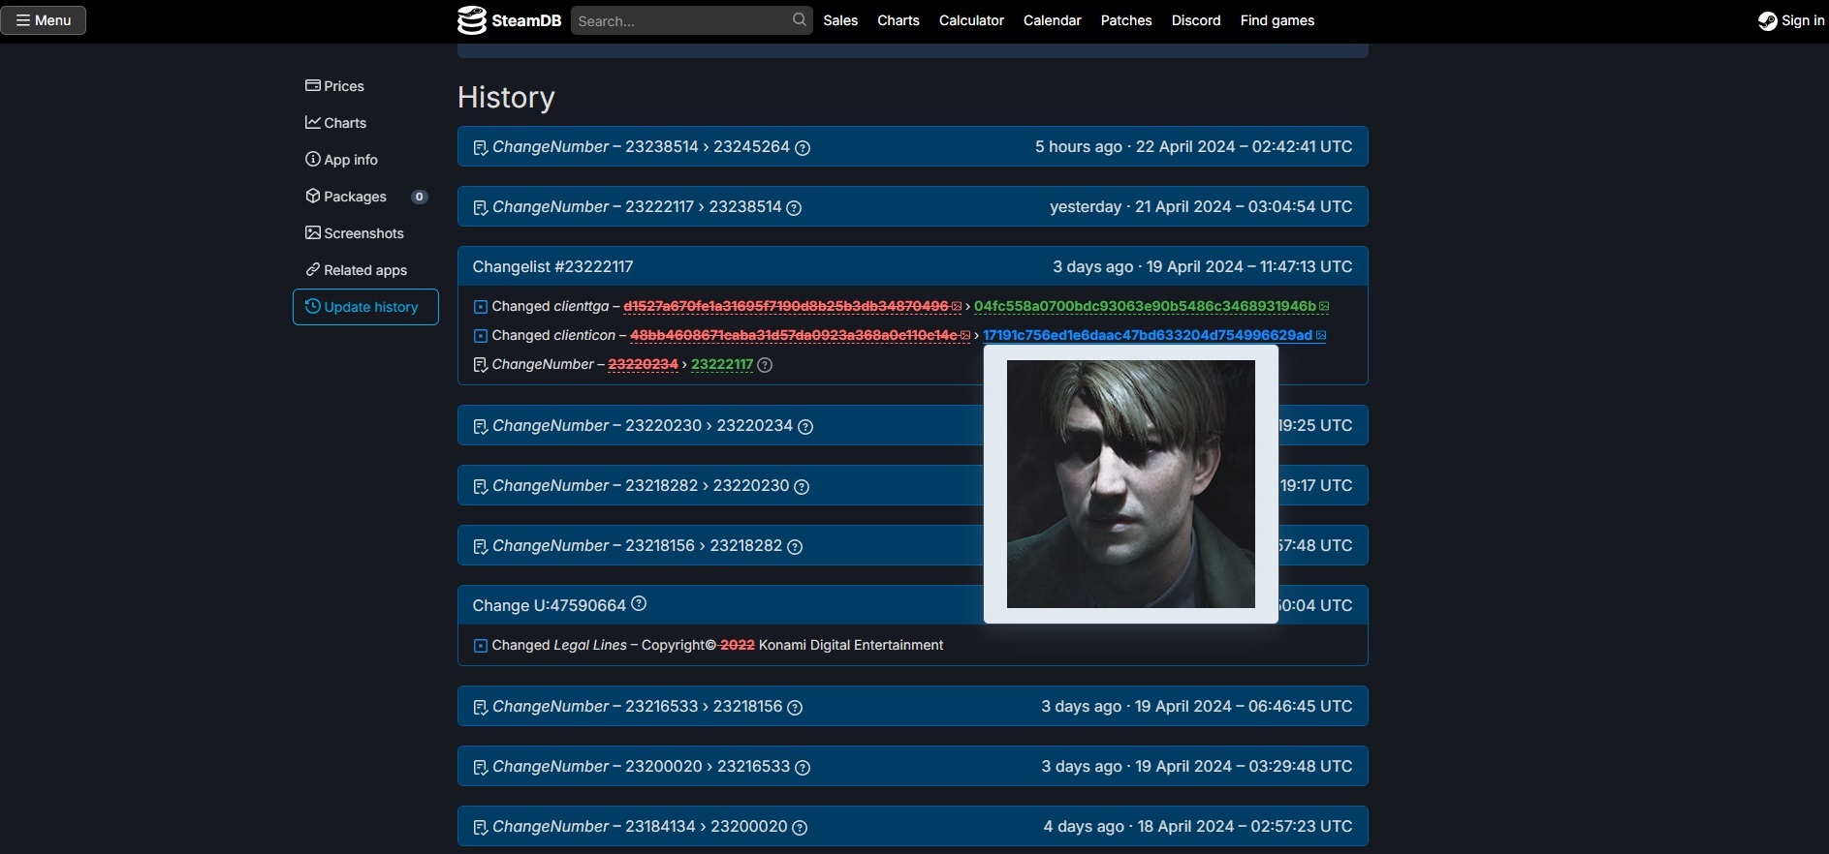Go to SteamDB logo home
1829x854 pixels.
pyautogui.click(x=510, y=20)
